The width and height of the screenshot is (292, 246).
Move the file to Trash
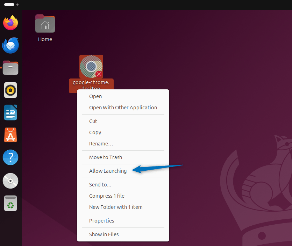pyautogui.click(x=105, y=157)
